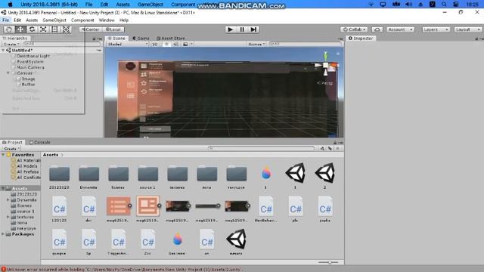Toggle Scene view audio speaker icon

click(x=175, y=44)
